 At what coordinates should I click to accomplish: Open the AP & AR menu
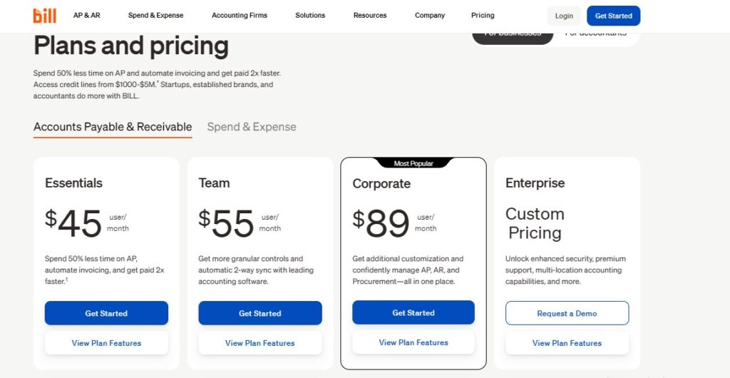click(86, 16)
